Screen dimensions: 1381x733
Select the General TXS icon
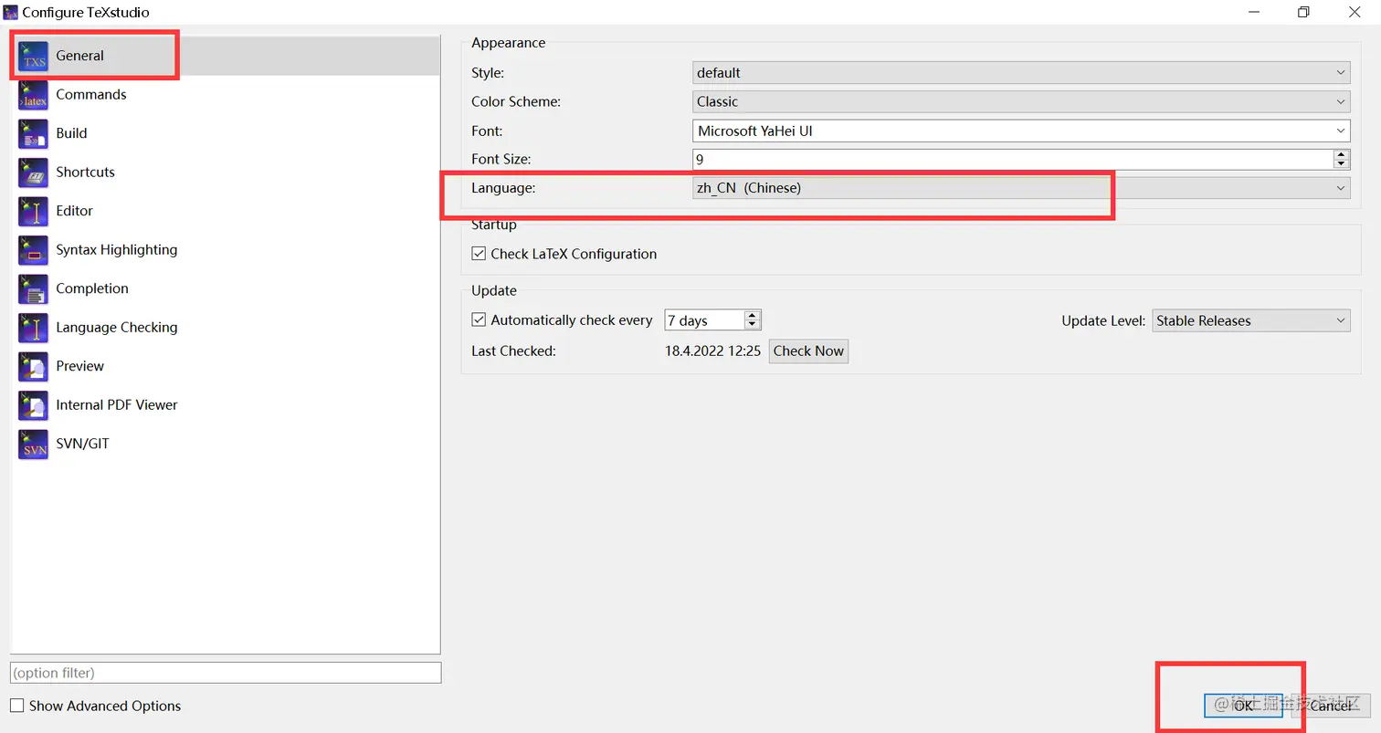[34, 56]
